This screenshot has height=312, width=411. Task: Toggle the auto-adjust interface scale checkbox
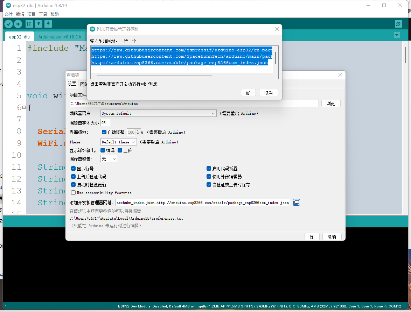(x=104, y=132)
